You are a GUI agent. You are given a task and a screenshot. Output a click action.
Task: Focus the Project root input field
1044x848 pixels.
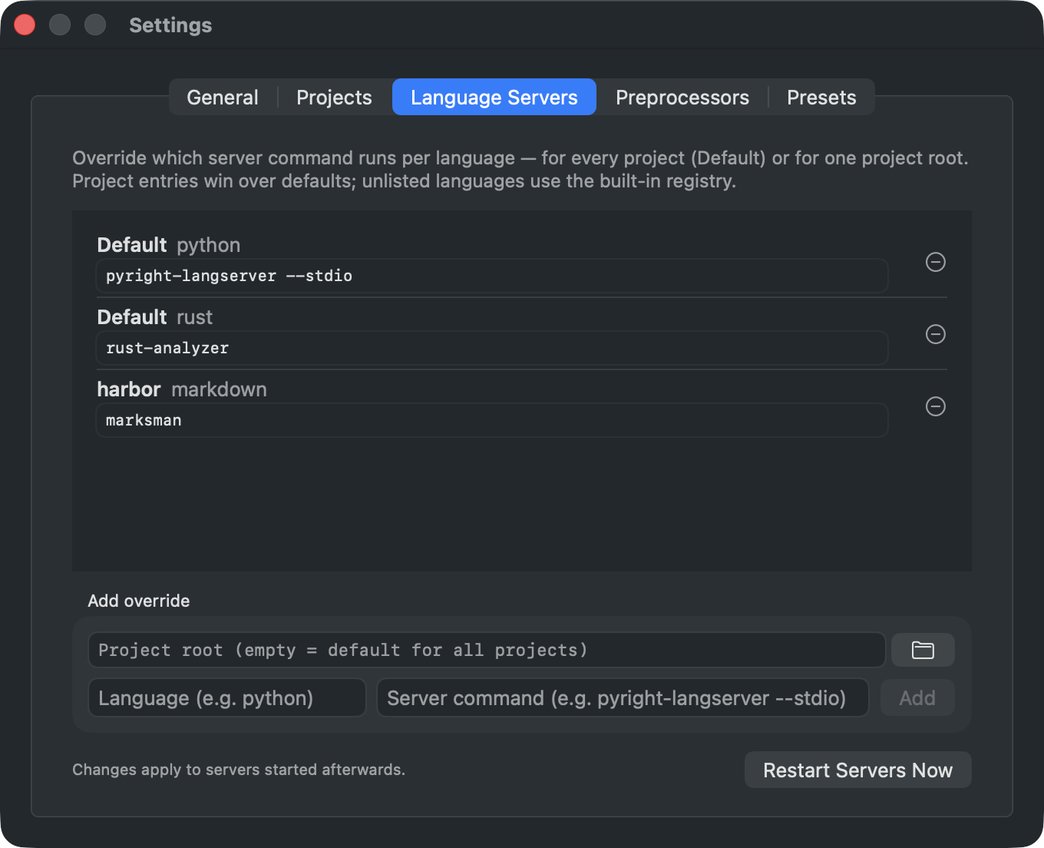click(487, 650)
